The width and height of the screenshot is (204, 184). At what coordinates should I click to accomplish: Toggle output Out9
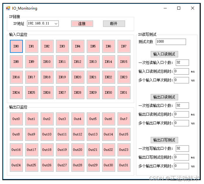pyautogui.click(x=32, y=134)
